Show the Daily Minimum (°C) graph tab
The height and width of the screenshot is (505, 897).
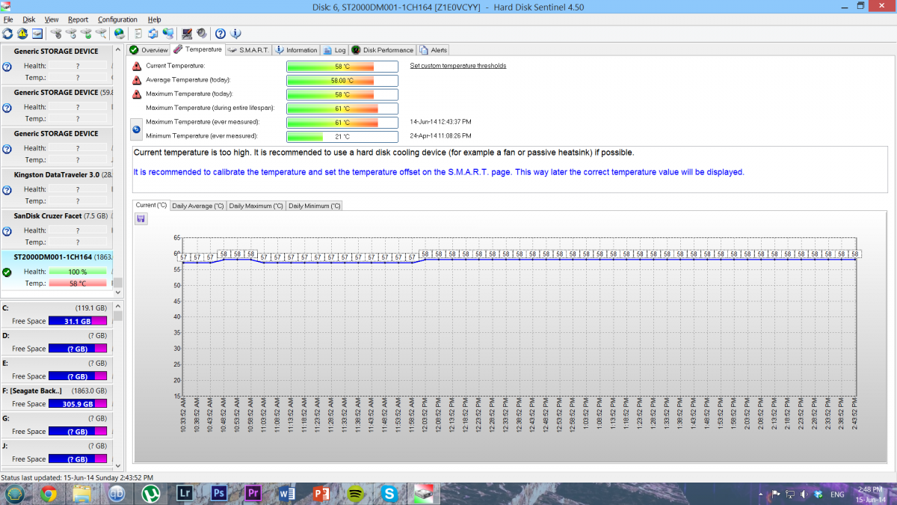[314, 206]
